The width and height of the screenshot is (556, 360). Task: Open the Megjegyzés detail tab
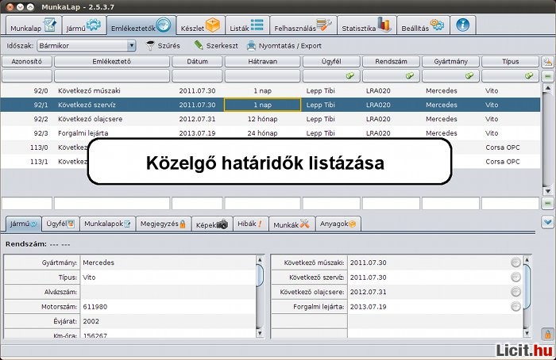tap(163, 224)
